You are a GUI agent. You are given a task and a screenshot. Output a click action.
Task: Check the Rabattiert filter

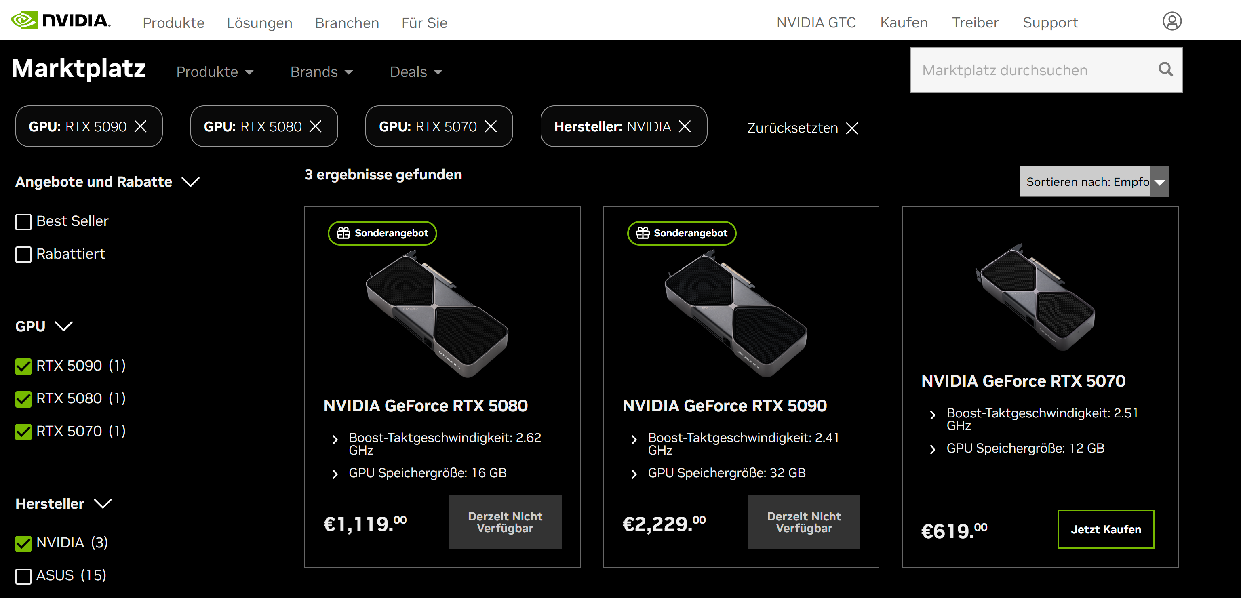pyautogui.click(x=23, y=255)
